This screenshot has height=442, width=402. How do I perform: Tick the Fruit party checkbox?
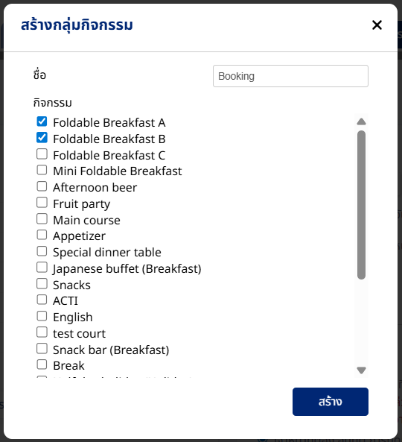(x=42, y=203)
